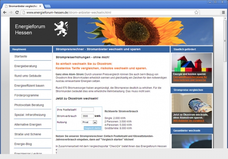Screen dimensions: 228x159
Task: Click 'Single: 2.000 kWh' text
Action: tap(115, 118)
